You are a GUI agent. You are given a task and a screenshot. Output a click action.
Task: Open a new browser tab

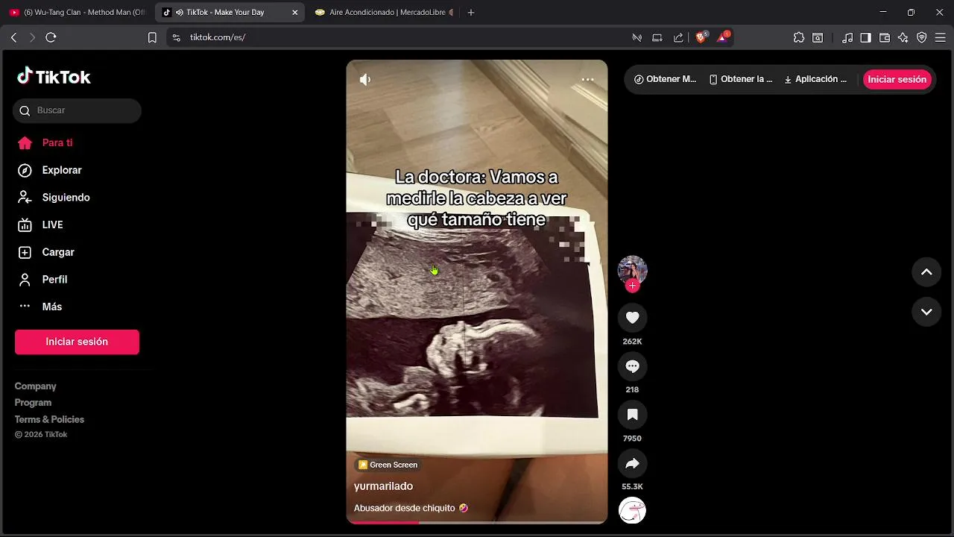(x=470, y=12)
